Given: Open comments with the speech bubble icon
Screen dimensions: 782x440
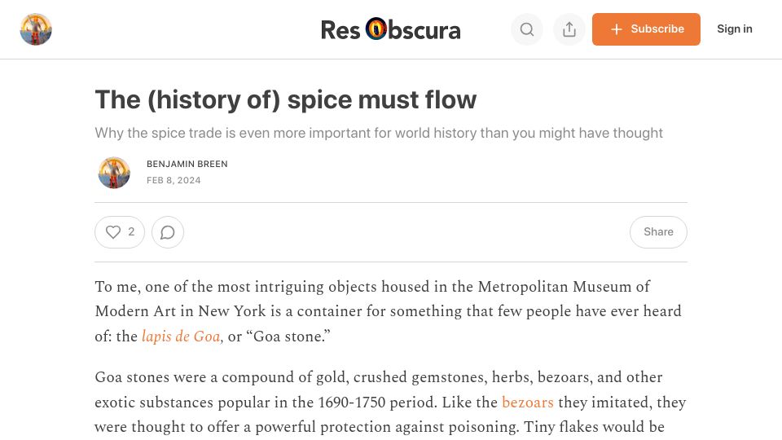Looking at the screenshot, I should tap(168, 232).
